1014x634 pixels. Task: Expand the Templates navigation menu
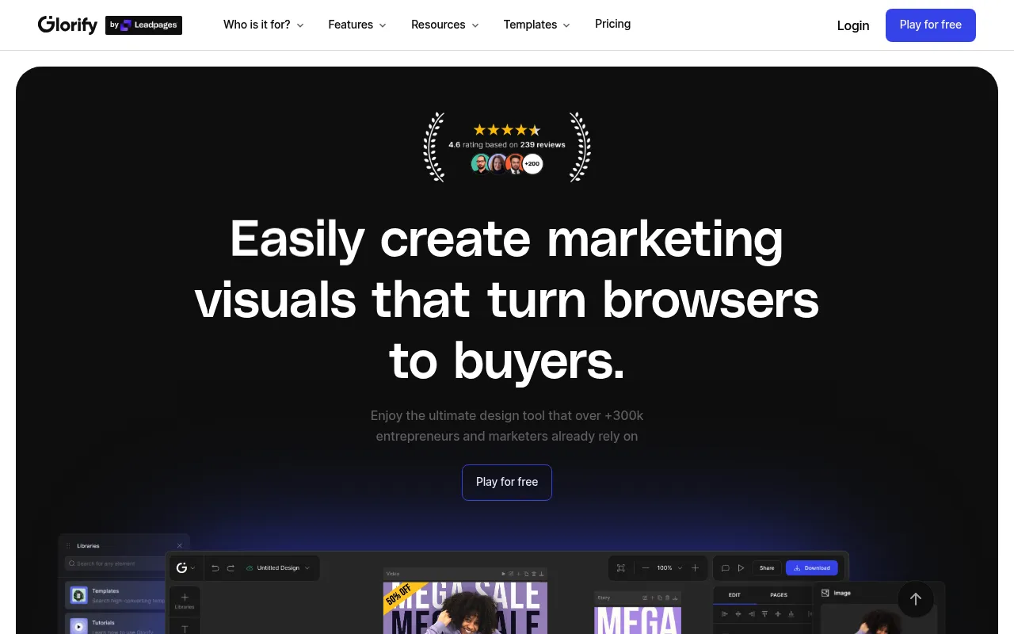click(x=537, y=25)
